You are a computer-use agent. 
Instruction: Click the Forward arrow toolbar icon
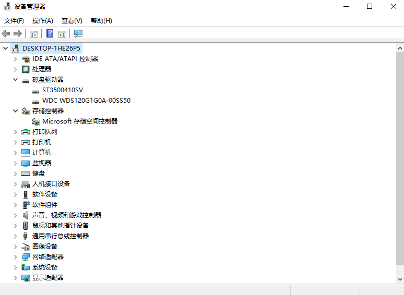click(18, 33)
